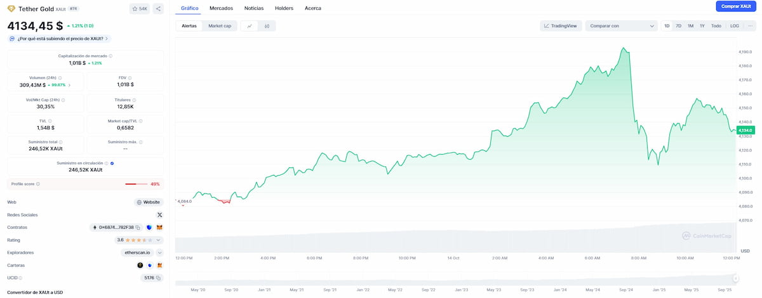This screenshot has width=762, height=298.
Task: Toggle the LOG scale option
Action: (735, 26)
